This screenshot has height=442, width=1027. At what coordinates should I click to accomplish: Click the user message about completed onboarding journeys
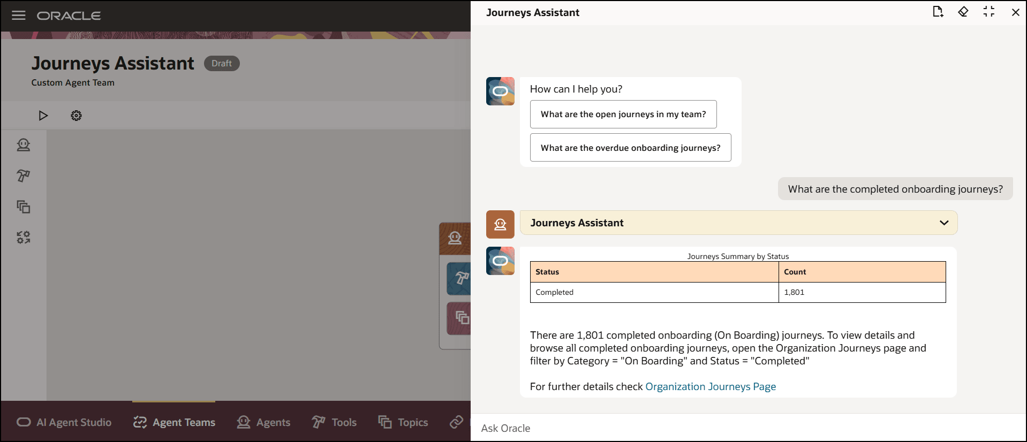pyautogui.click(x=895, y=189)
